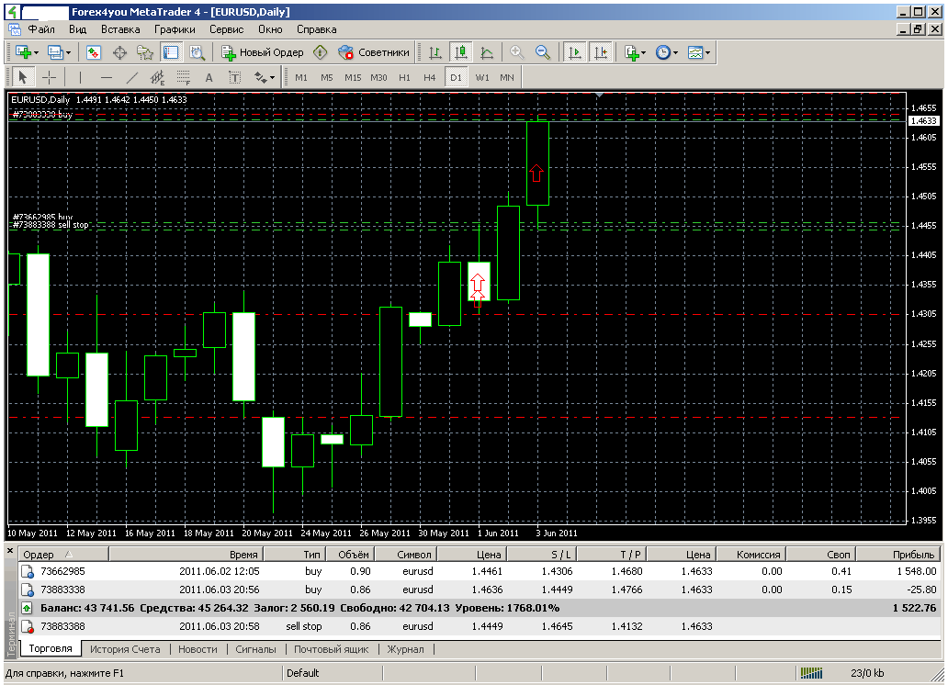This screenshot has height=685, width=948.
Task: Select the text label tool (A)
Action: (x=209, y=77)
